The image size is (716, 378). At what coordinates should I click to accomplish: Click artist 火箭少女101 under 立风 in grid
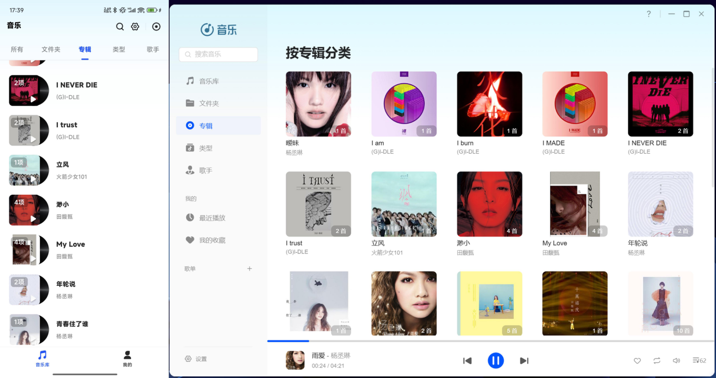tap(387, 253)
